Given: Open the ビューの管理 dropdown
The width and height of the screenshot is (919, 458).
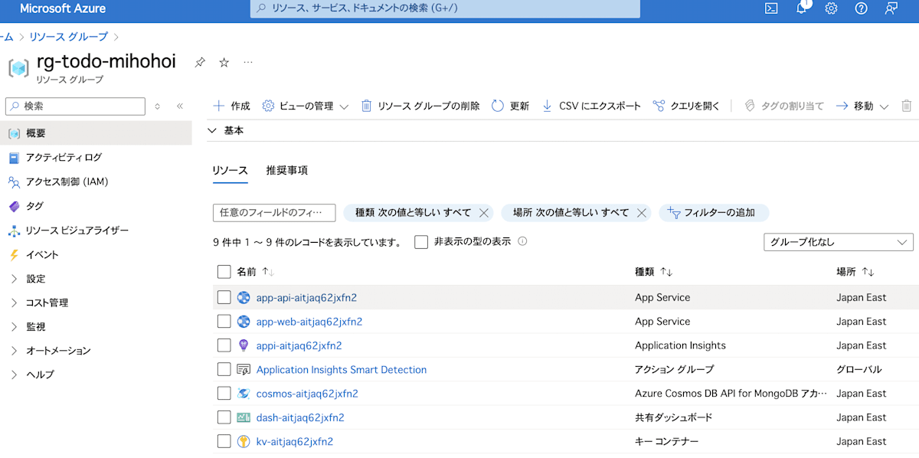Looking at the screenshot, I should pos(305,106).
